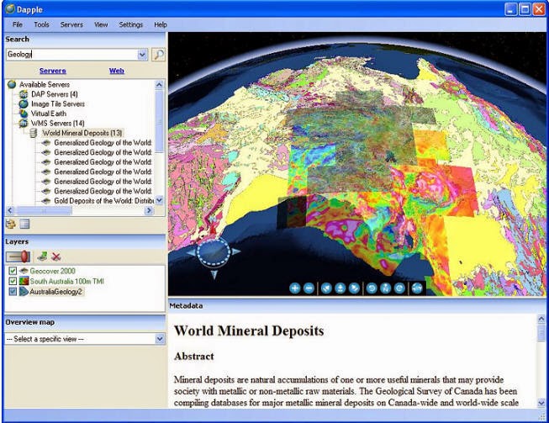Uncheck South Australia 100m TMI layer
The image size is (549, 423).
[x=13, y=281]
